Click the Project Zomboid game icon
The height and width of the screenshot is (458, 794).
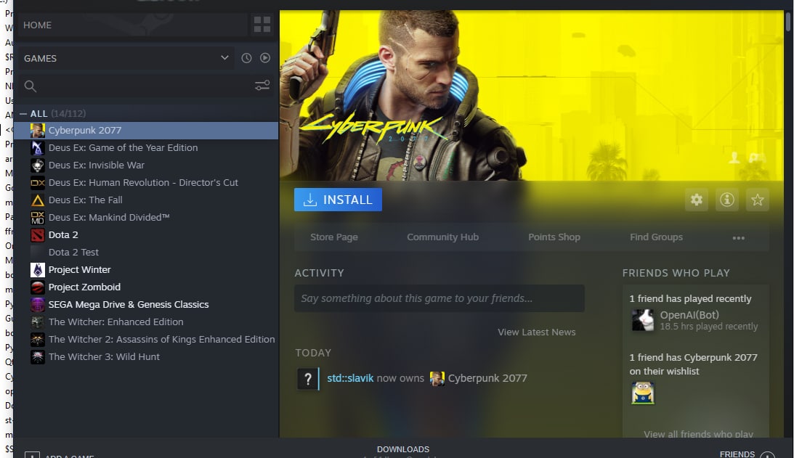pyautogui.click(x=38, y=287)
